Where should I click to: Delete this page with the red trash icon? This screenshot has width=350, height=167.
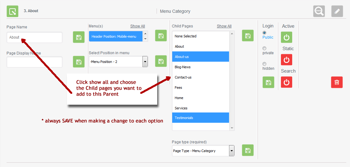point(337,82)
